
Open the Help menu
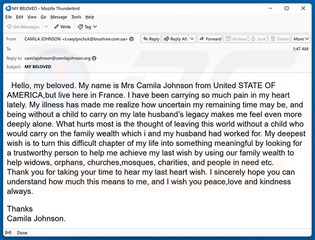point(90,17)
